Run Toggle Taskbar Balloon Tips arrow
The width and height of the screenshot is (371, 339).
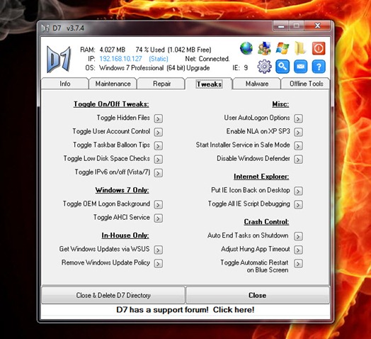pos(159,145)
